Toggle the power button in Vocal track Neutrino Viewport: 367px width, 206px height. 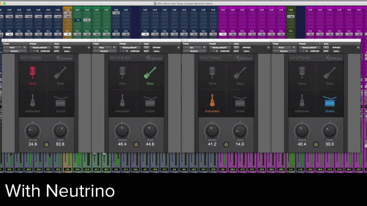click(x=46, y=145)
